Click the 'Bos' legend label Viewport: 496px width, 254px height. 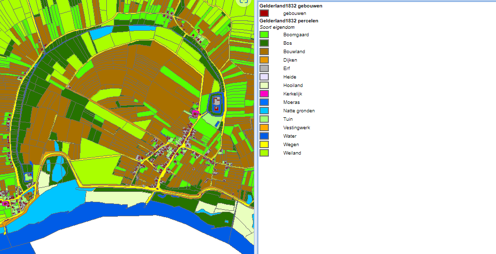click(288, 43)
